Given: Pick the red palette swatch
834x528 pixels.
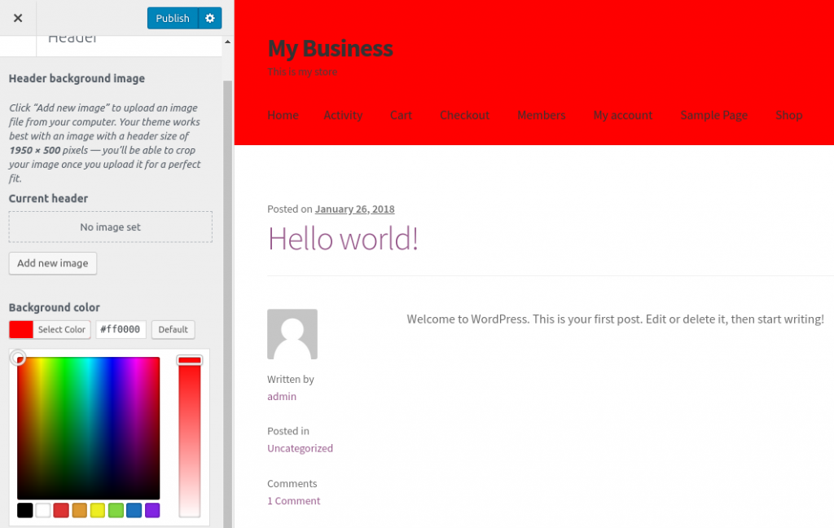Looking at the screenshot, I should click(x=61, y=510).
